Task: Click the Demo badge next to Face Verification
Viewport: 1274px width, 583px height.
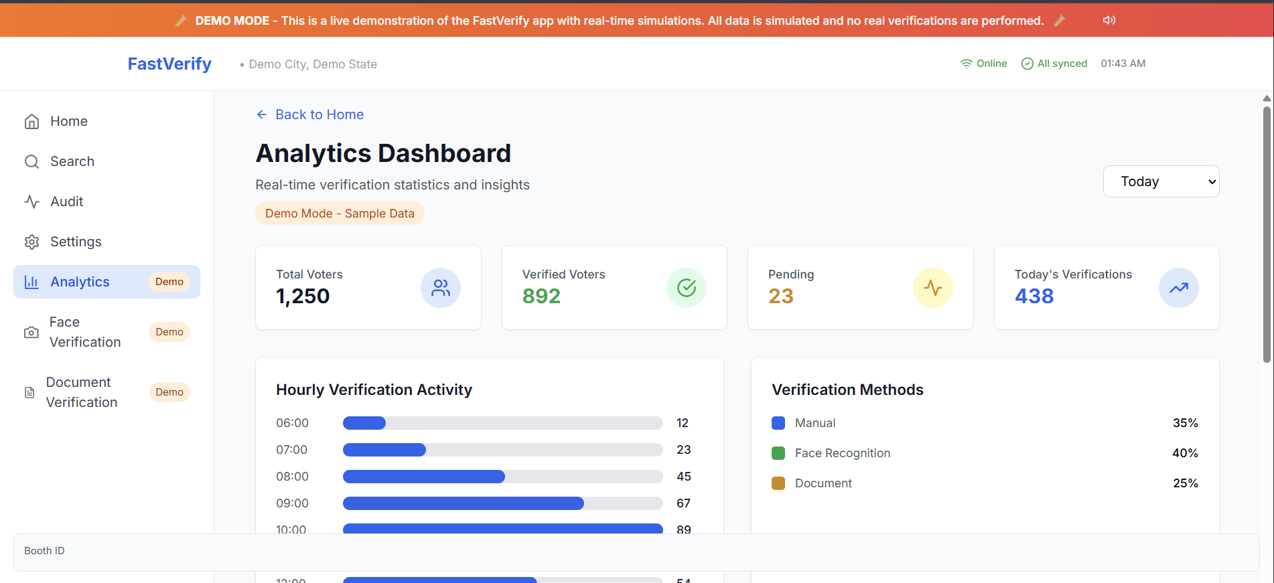Action: coord(169,332)
